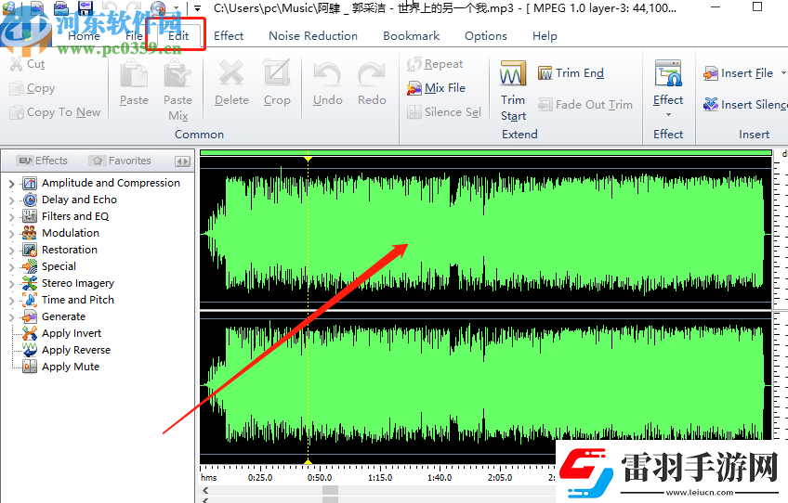Click the Filters and EQ icon
The width and height of the screenshot is (788, 503).
(x=30, y=216)
